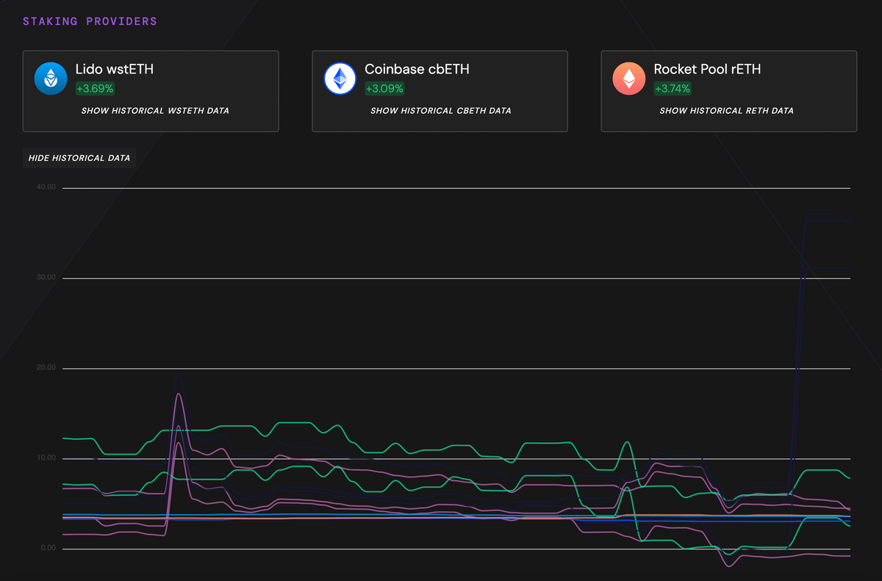Click the 30.00 y-axis label
882x581 pixels.
coord(46,278)
